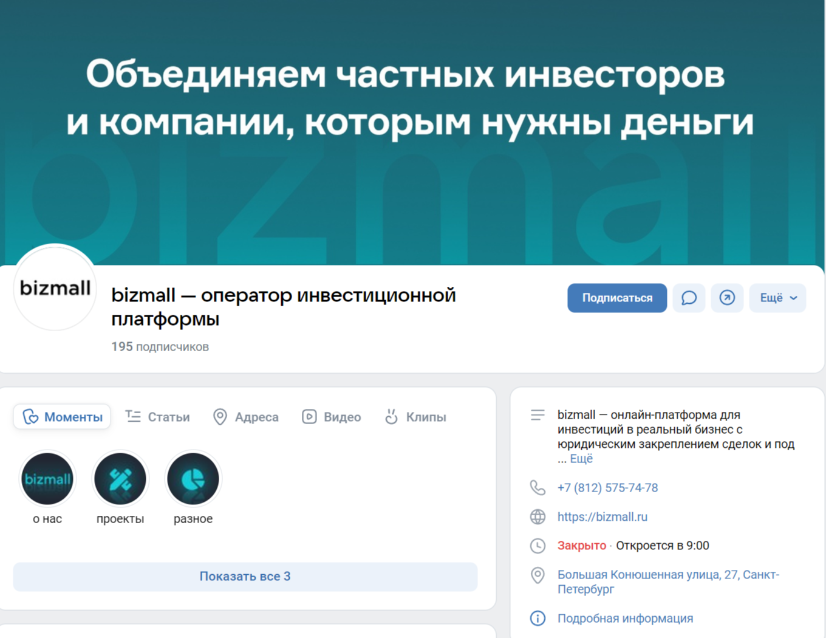Open the https://bizmall.ru website link

pyautogui.click(x=602, y=517)
